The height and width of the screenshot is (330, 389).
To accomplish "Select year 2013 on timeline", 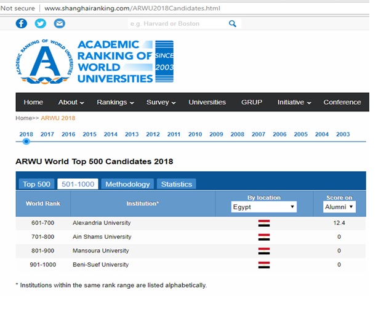I will coord(132,134).
